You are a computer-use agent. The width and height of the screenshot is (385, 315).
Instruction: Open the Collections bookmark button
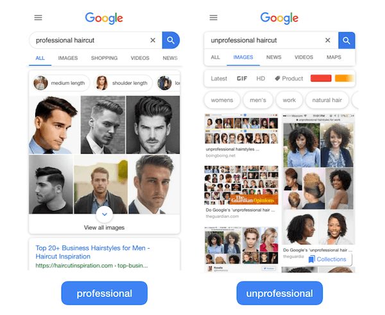click(x=328, y=259)
